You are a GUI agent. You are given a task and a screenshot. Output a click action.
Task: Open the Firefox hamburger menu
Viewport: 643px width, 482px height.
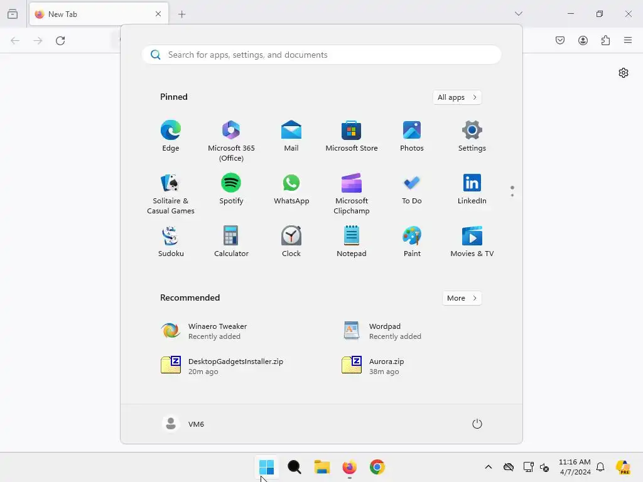(x=628, y=40)
